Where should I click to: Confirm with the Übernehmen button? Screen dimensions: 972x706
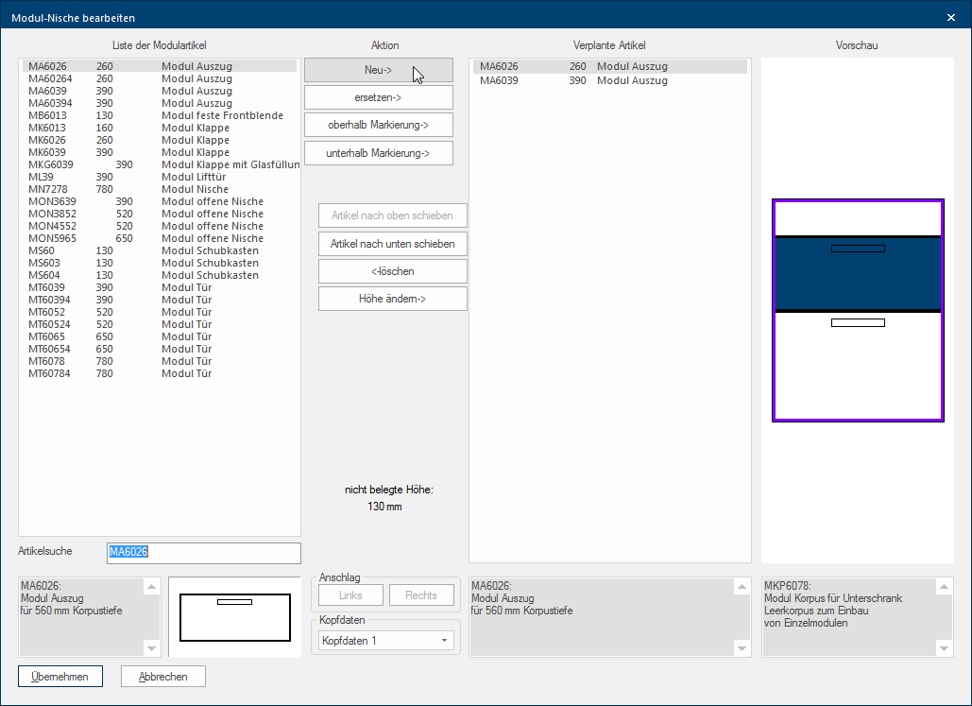tap(60, 677)
